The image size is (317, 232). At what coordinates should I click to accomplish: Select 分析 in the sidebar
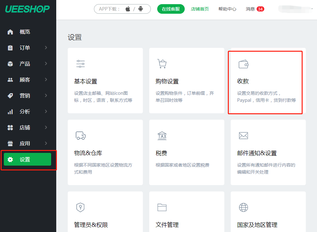pos(27,111)
